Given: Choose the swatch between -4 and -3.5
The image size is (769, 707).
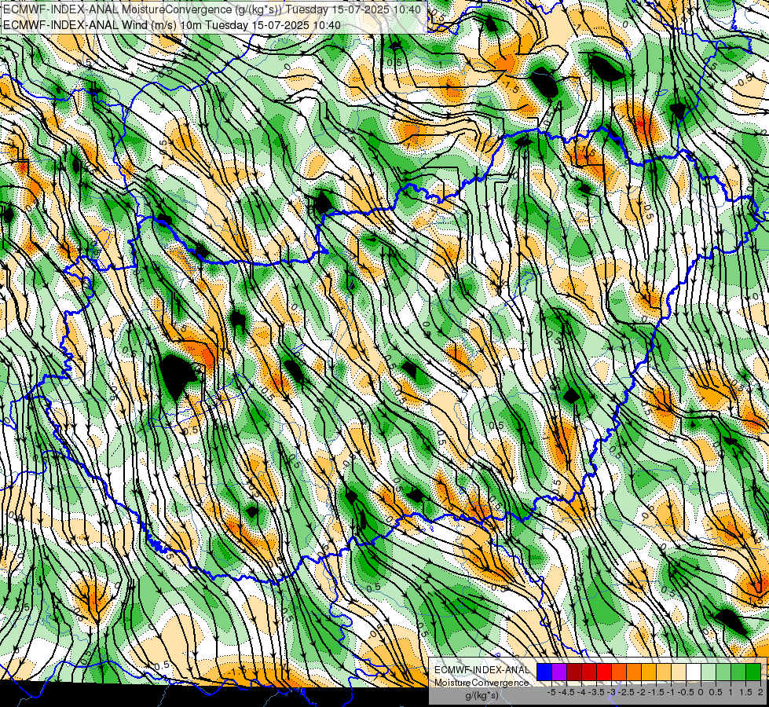Looking at the screenshot, I should (589, 672).
